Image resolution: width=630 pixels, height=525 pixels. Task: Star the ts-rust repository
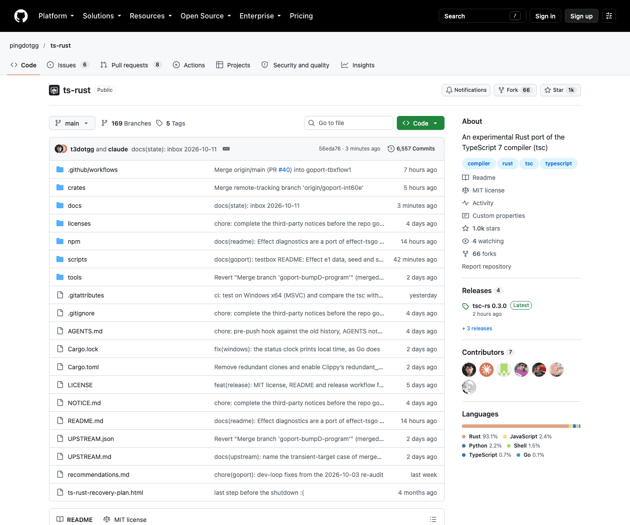pos(560,90)
